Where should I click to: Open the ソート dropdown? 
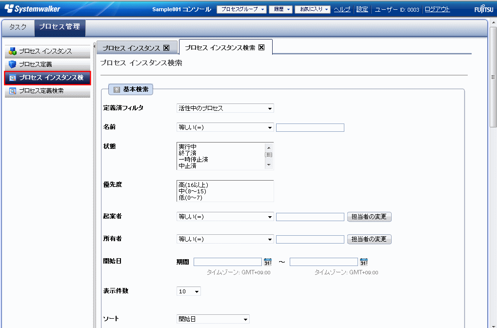pos(213,319)
